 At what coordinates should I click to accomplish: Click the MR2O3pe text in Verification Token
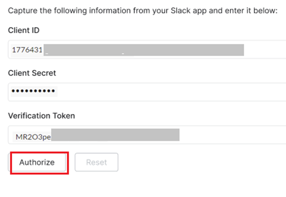click(33, 137)
